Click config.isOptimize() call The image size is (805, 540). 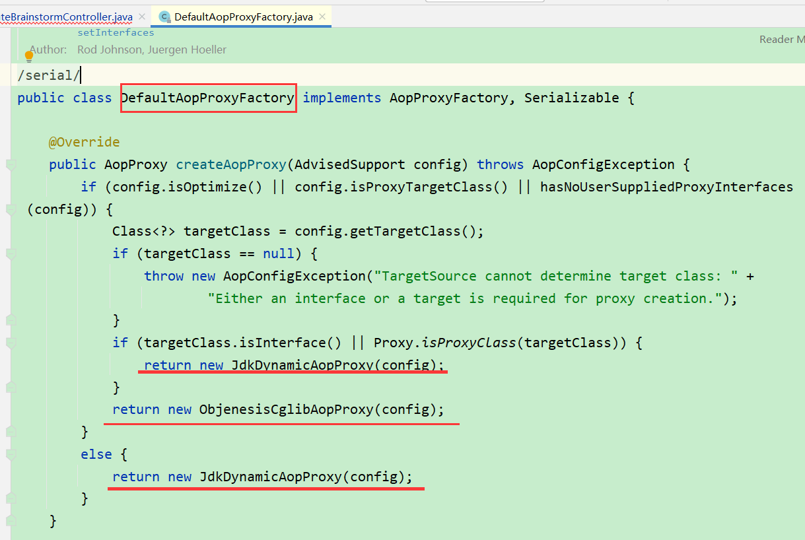pyautogui.click(x=188, y=187)
